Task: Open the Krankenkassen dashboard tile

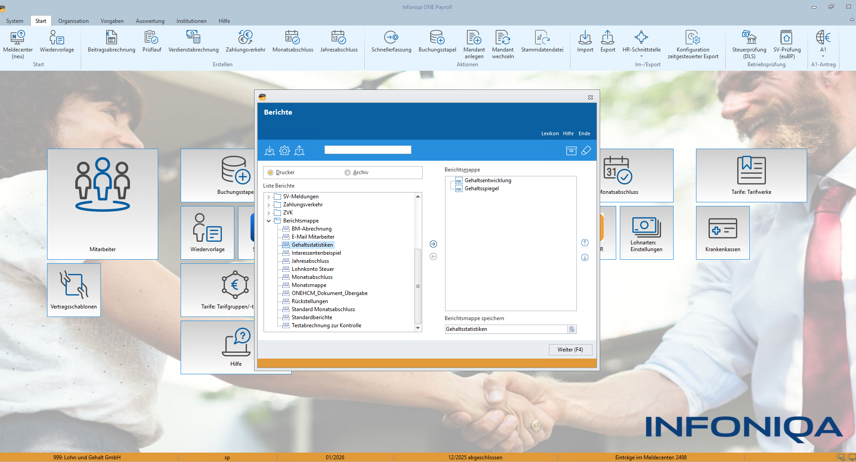Action: click(x=722, y=233)
